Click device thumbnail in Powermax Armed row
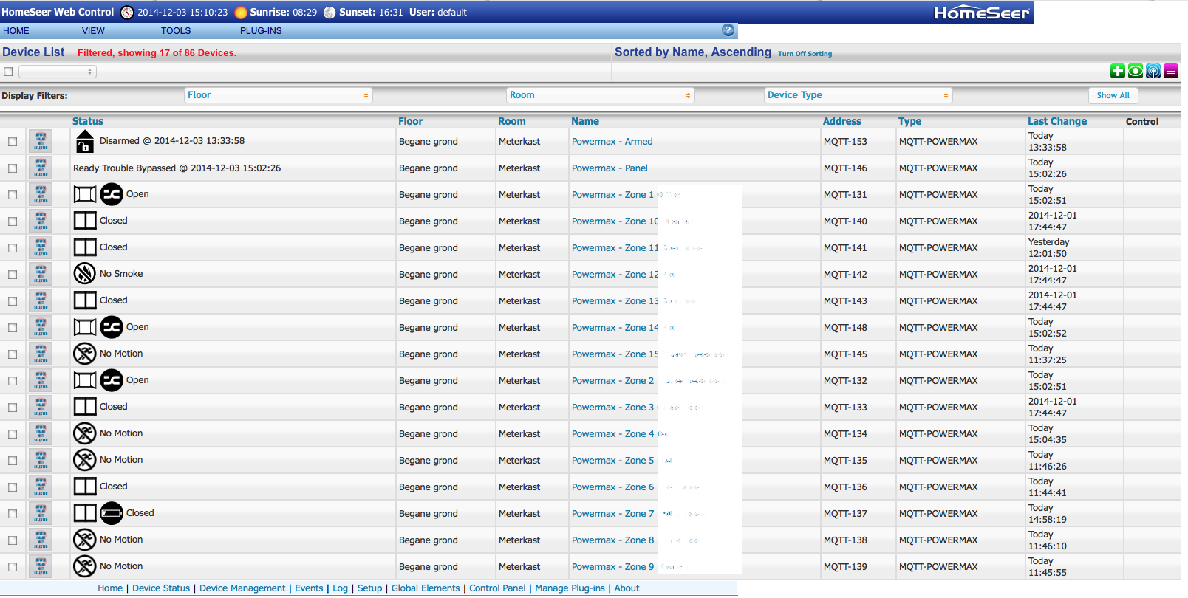This screenshot has width=1188, height=598. click(41, 141)
